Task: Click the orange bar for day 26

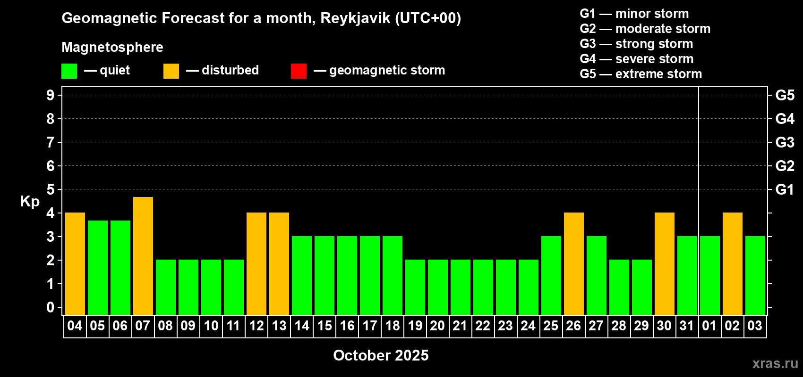Action: point(574,264)
